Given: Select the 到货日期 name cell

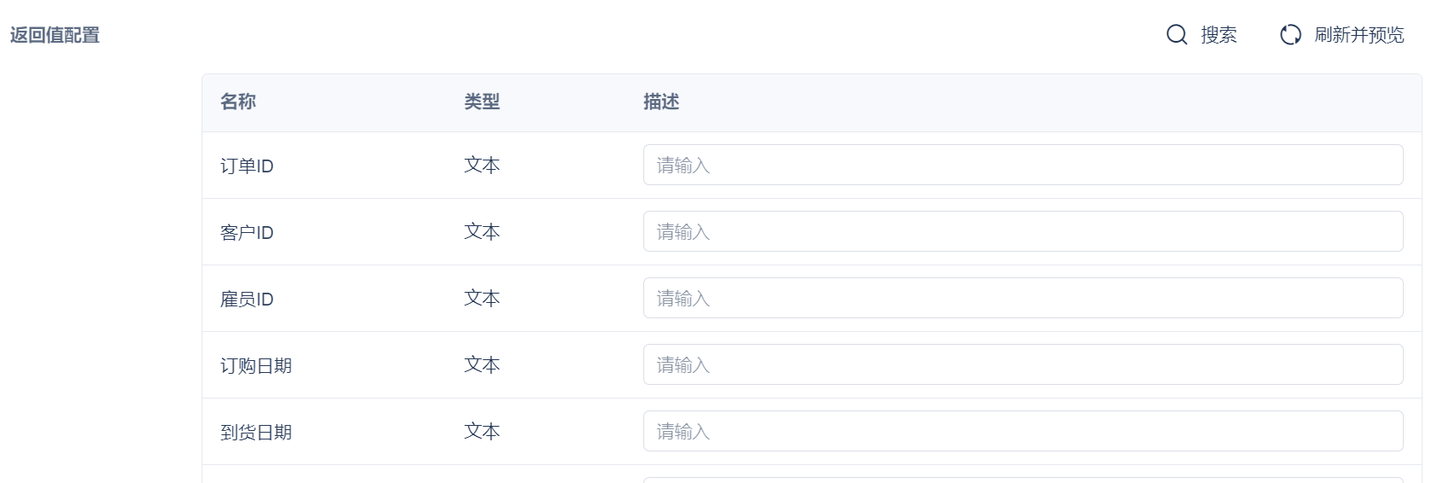Looking at the screenshot, I should pyautogui.click(x=256, y=432).
